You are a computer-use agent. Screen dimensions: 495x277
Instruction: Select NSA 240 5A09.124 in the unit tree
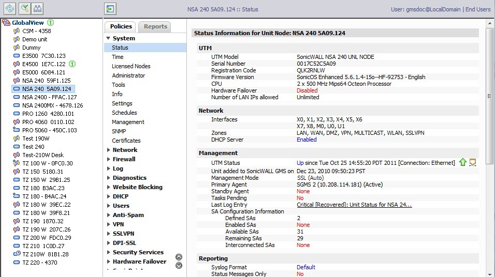(47, 89)
